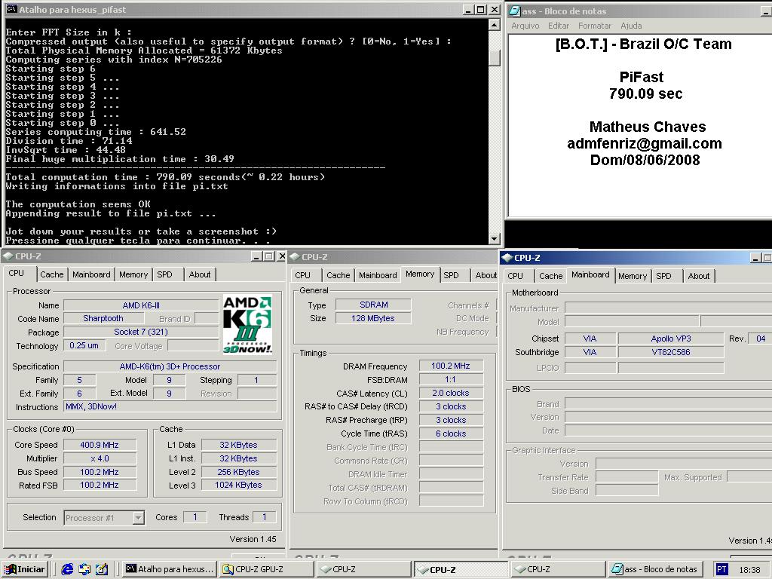The height and width of the screenshot is (579, 772).
Task: Select the Memory tab in the CPU-Z window showing Processor info
Action: click(133, 274)
